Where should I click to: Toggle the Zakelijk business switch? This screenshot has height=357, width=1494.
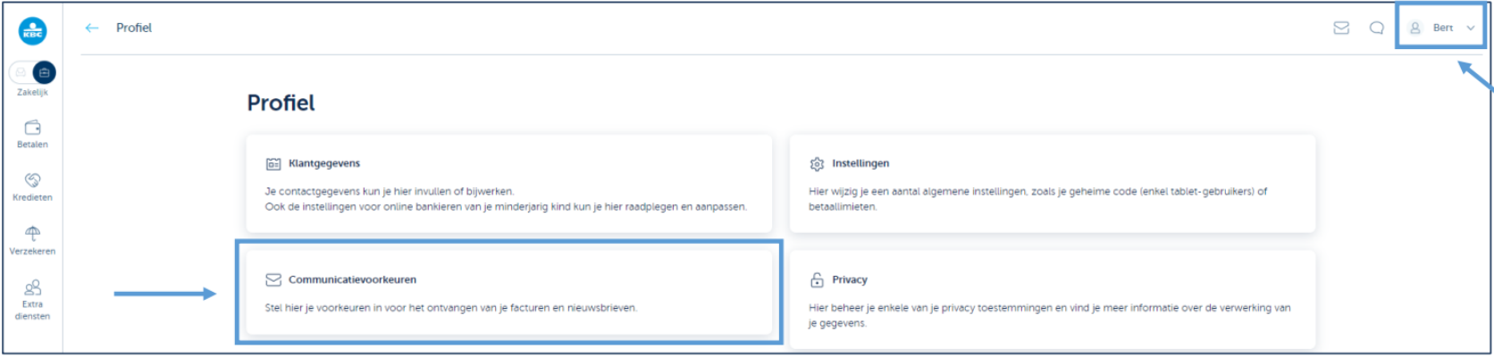[44, 72]
